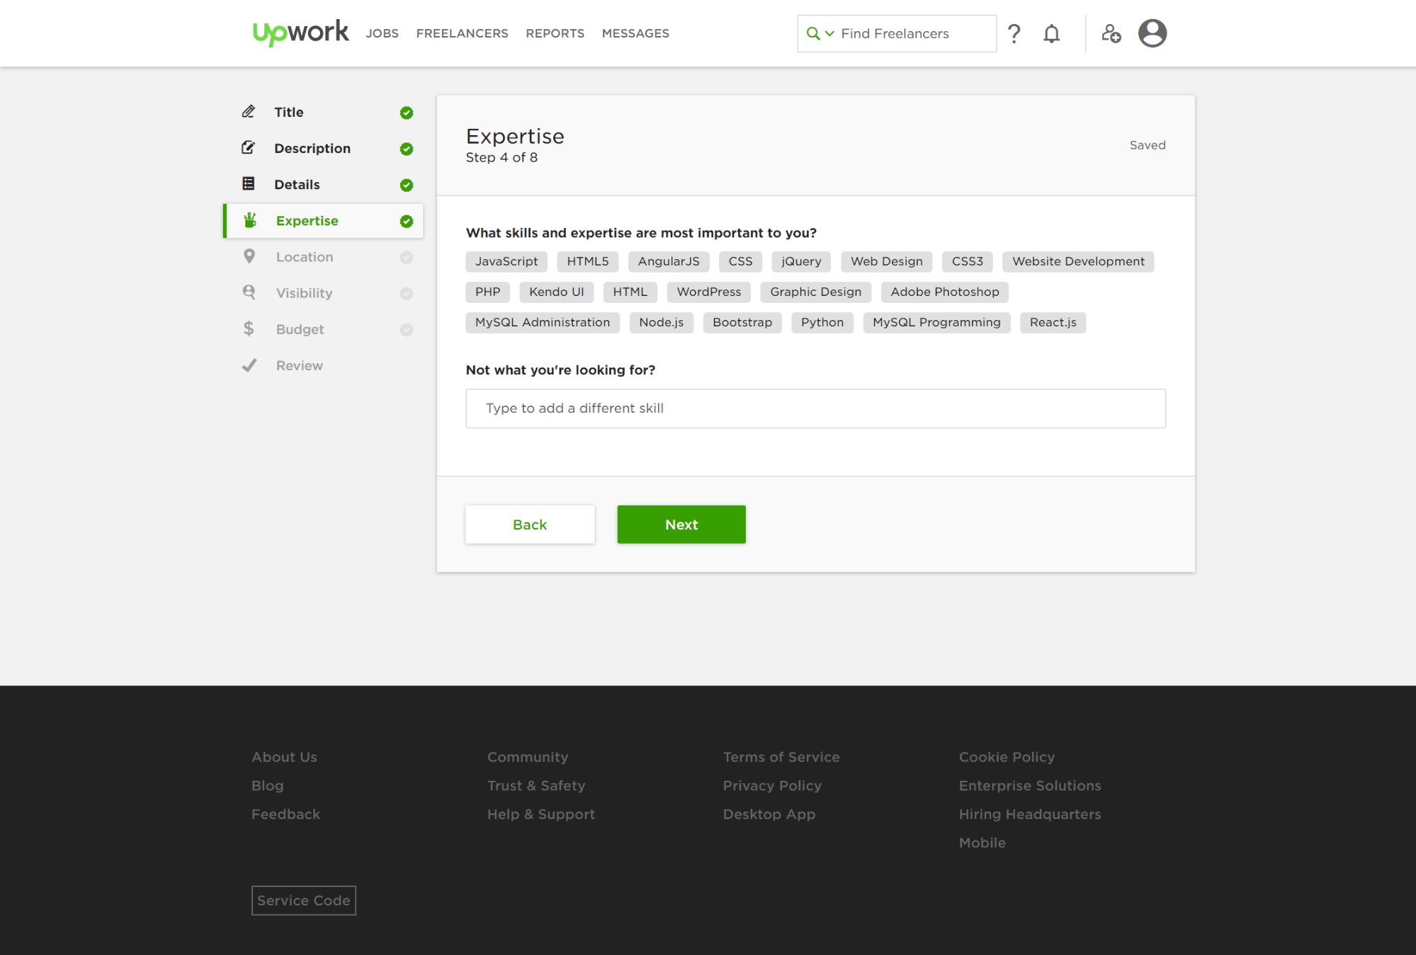This screenshot has height=955, width=1416.
Task: Select the Kendo UI skill tag
Action: 557,292
